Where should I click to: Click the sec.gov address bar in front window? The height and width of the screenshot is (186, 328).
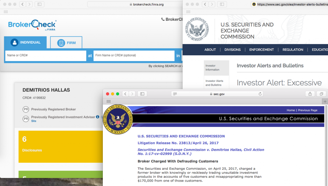[x=217, y=94]
